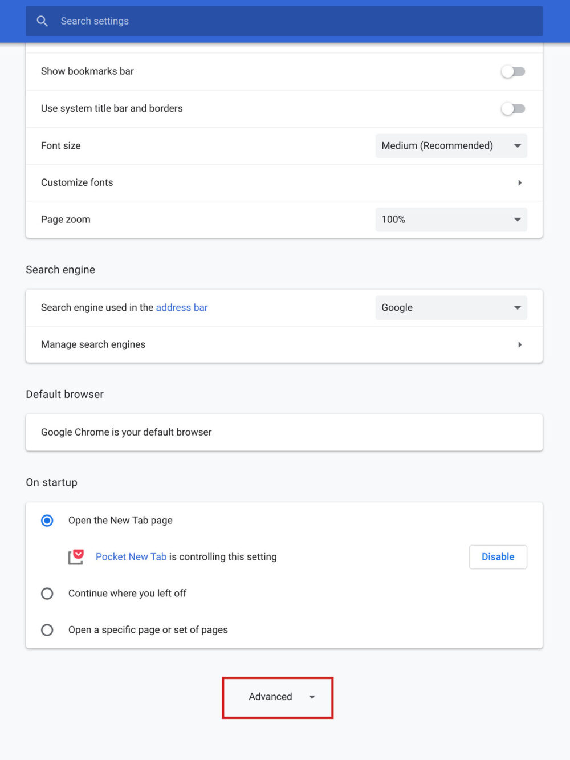
Task: Select Open a specific page or set of pages
Action: coord(47,629)
